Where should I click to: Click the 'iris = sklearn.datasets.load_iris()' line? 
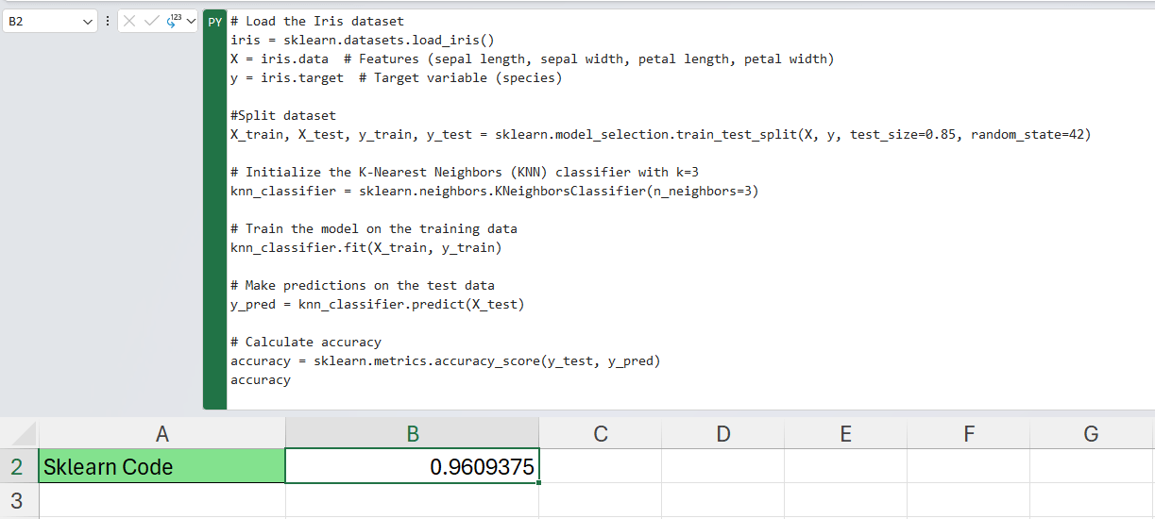point(363,40)
